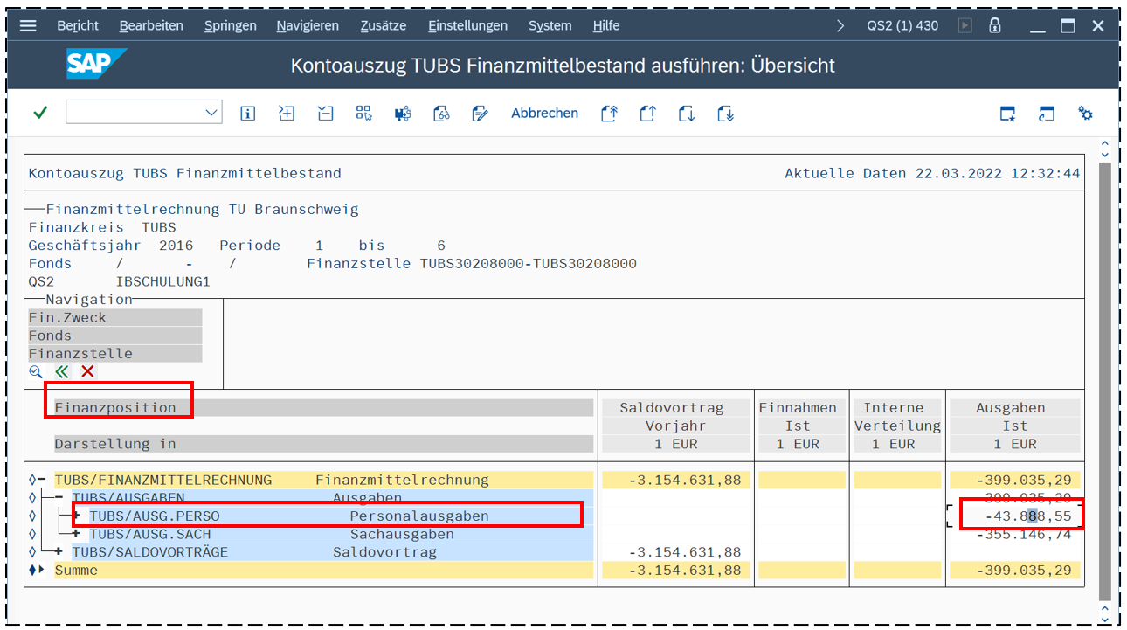
Task: Click the green checkmark Enter icon
Action: click(x=40, y=113)
